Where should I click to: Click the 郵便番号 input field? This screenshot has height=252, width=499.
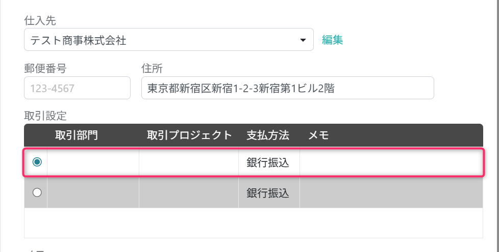click(x=77, y=88)
